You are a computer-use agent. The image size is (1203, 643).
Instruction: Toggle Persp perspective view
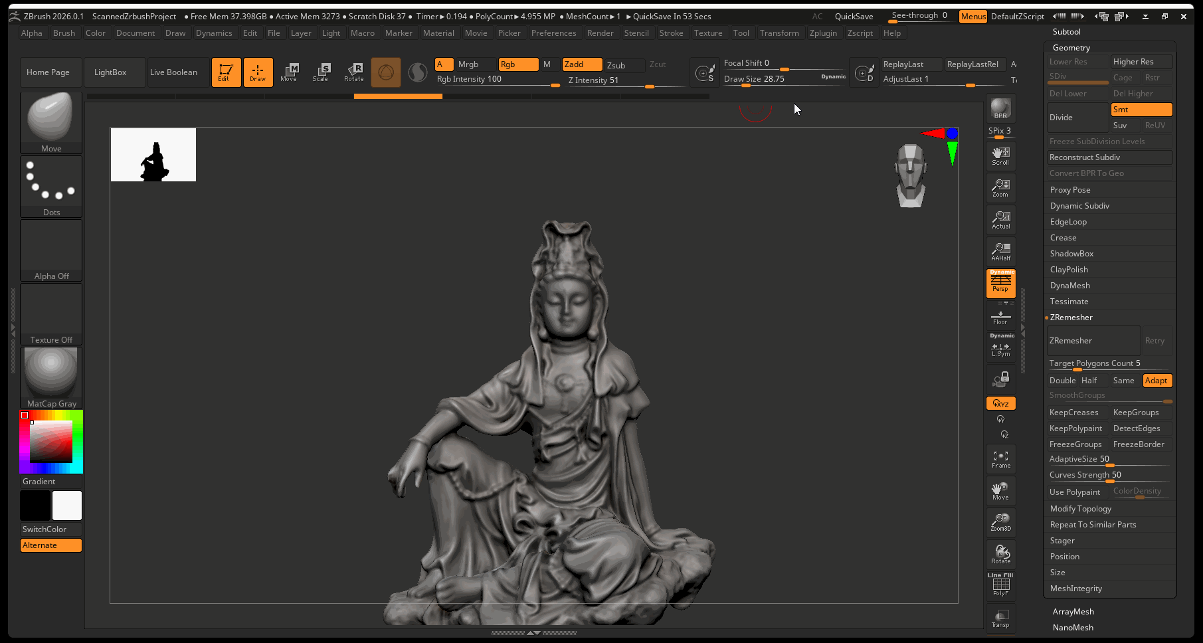pos(1000,283)
